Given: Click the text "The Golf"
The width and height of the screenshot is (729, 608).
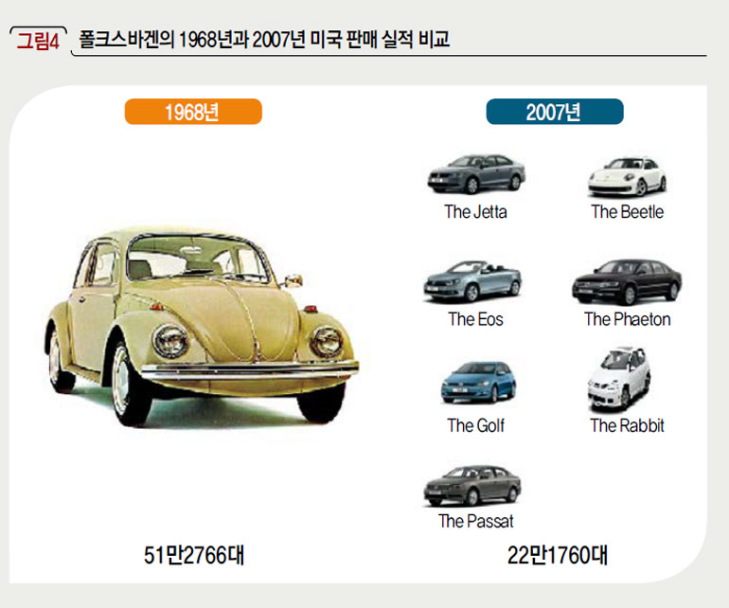Looking at the screenshot, I should click(x=475, y=425).
